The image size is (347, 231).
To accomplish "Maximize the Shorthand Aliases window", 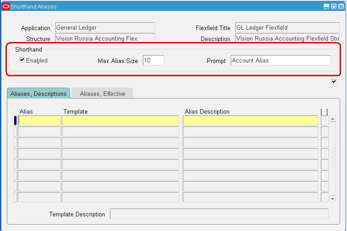I will (334, 6).
